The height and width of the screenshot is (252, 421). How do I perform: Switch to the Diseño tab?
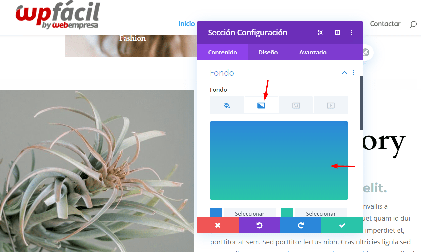268,53
